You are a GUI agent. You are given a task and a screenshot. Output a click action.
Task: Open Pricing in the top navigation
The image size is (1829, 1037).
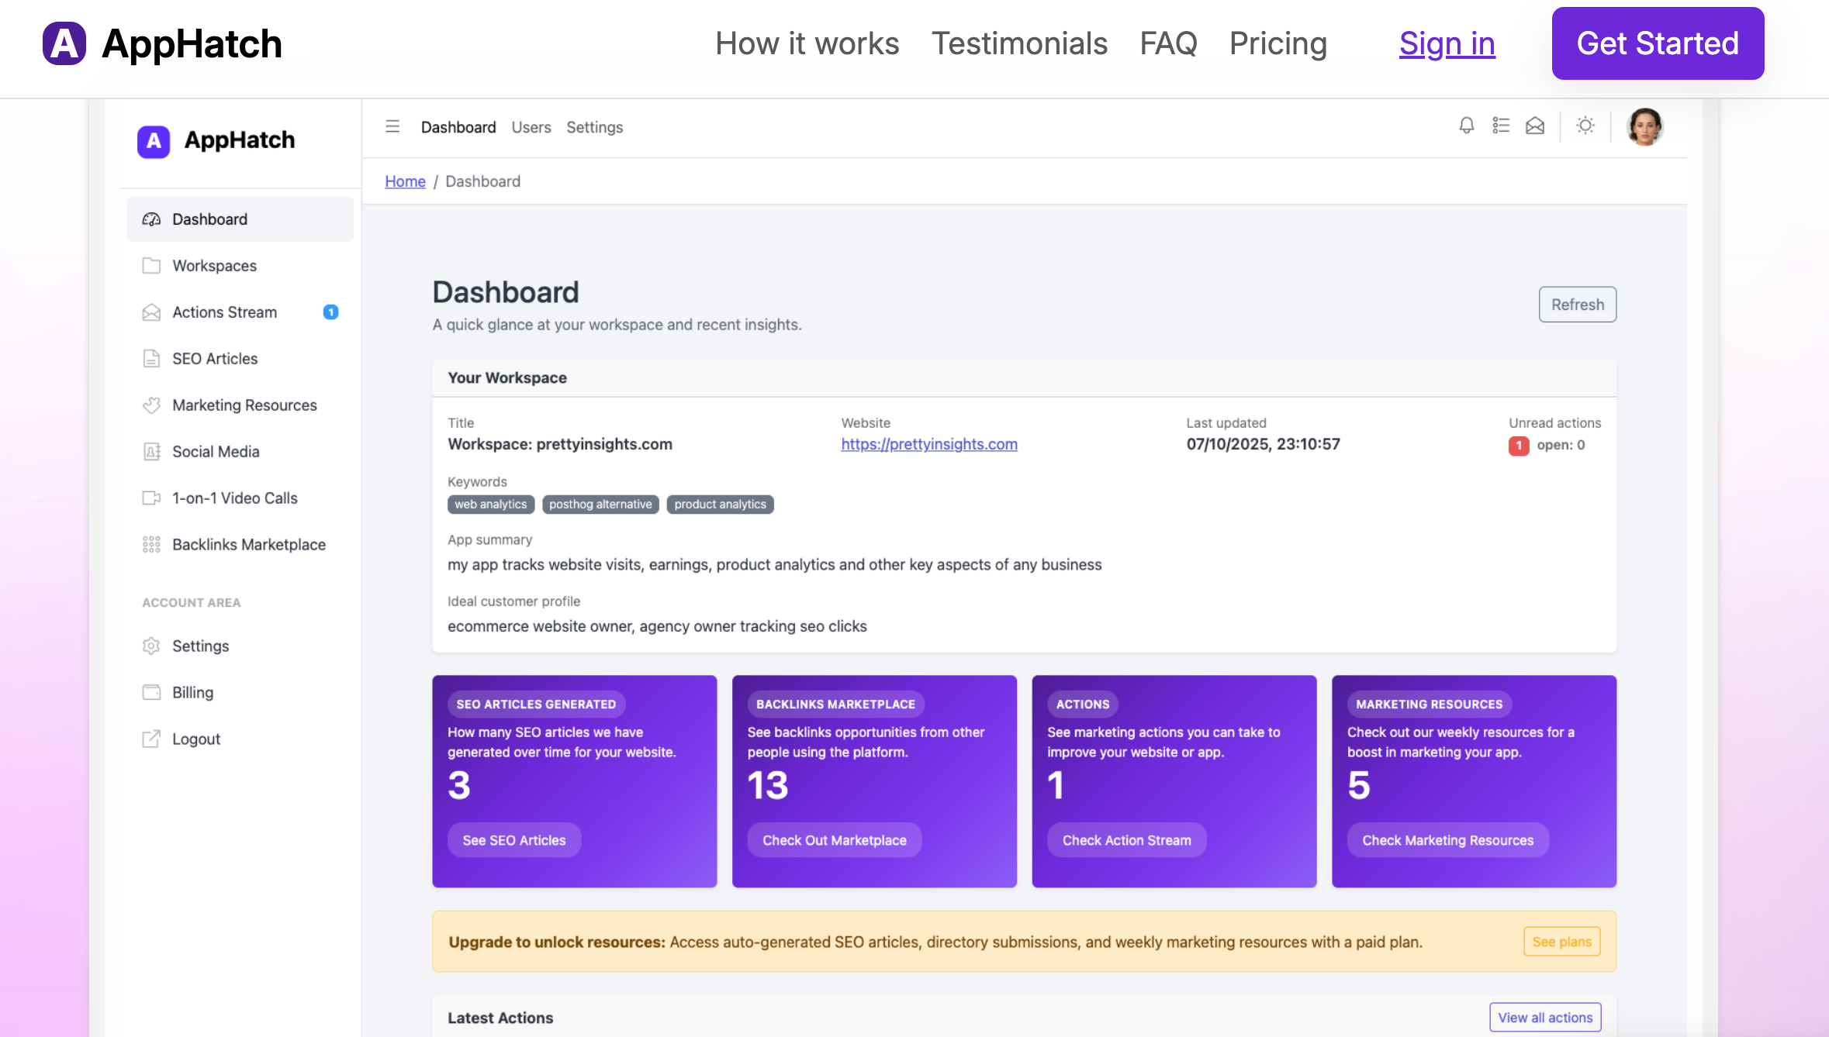click(x=1278, y=43)
